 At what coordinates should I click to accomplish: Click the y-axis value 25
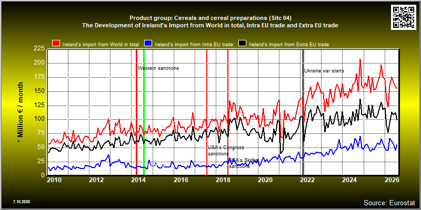41,162
